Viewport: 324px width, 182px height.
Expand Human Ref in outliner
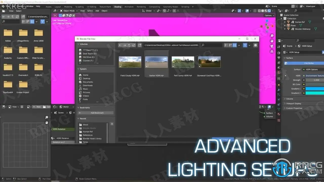point(285,22)
